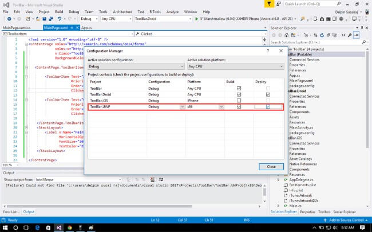Switch to the MainPage.xaml.cs tab
This screenshot has width=372, height=232.
pos(17,28)
